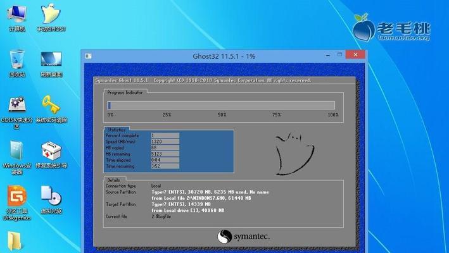Open the Windows安装器 installer icon
Viewport: 449px width, 253px height.
tap(16, 157)
